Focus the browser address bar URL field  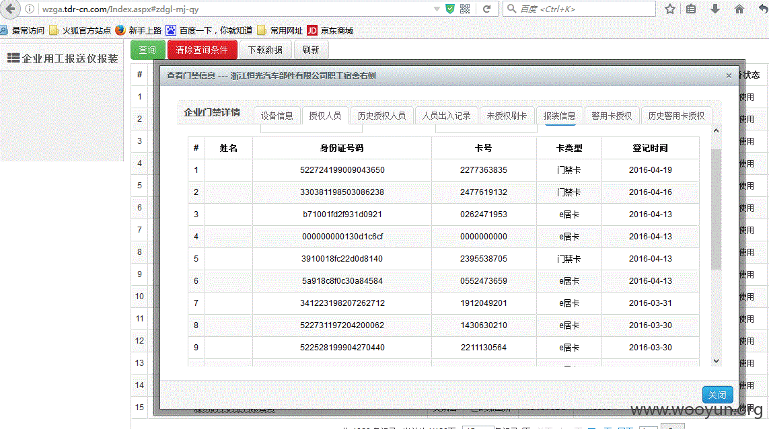click(235, 9)
